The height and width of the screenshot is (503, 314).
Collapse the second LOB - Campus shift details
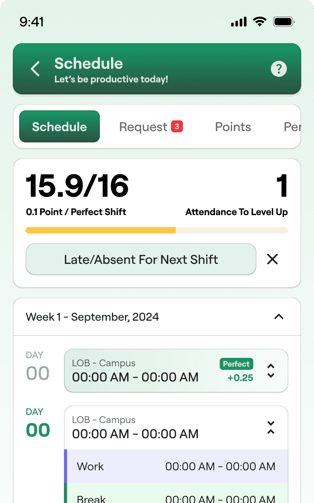click(271, 427)
